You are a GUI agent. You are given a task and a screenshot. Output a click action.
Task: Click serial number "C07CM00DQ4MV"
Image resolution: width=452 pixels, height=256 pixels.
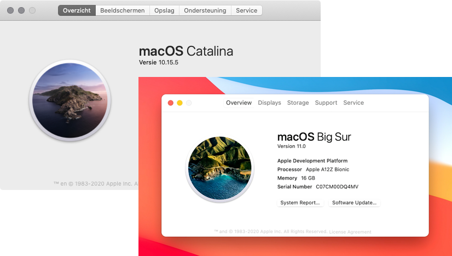click(x=337, y=187)
